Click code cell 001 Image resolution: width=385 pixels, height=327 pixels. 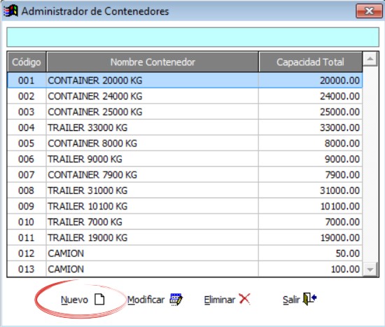point(27,81)
